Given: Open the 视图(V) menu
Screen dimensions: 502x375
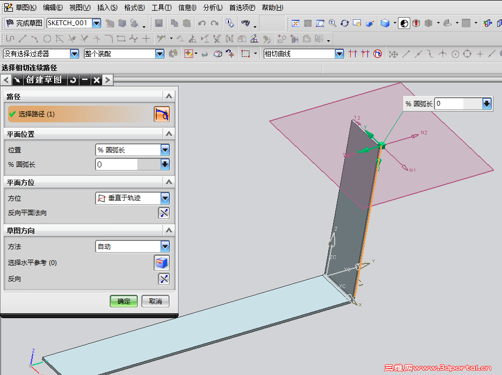Looking at the screenshot, I should click(x=80, y=8).
